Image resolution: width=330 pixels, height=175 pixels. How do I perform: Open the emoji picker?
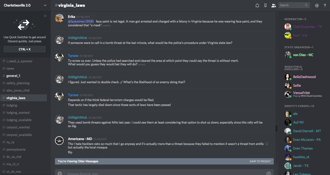point(269,173)
